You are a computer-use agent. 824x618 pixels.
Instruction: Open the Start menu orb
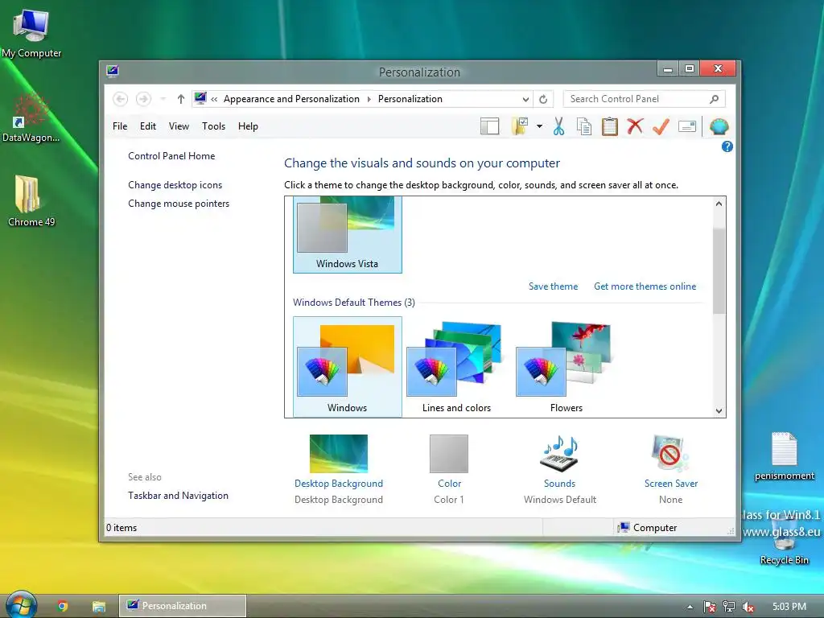tap(21, 605)
